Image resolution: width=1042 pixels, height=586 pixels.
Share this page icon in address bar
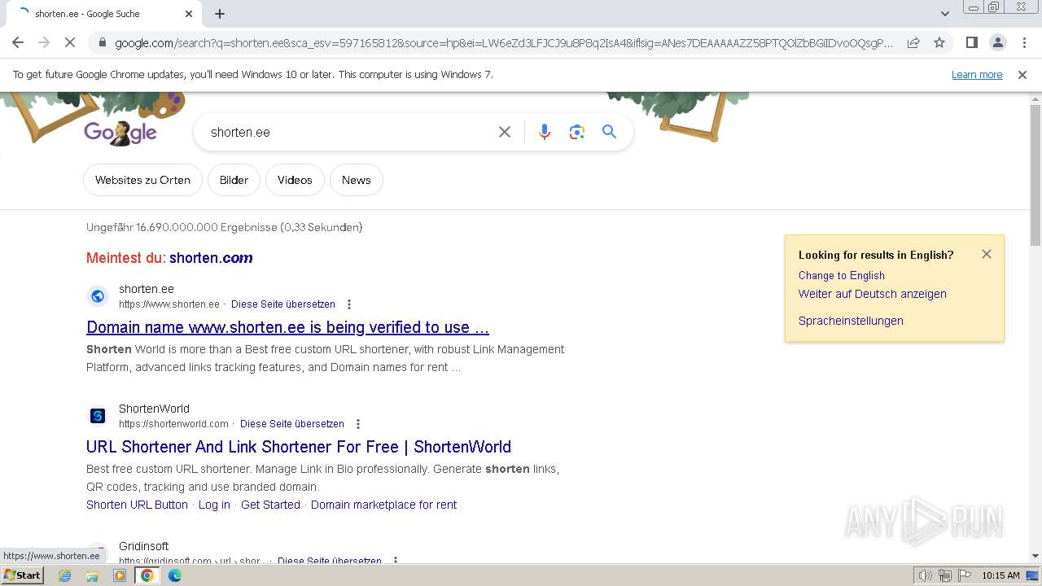[x=913, y=42]
